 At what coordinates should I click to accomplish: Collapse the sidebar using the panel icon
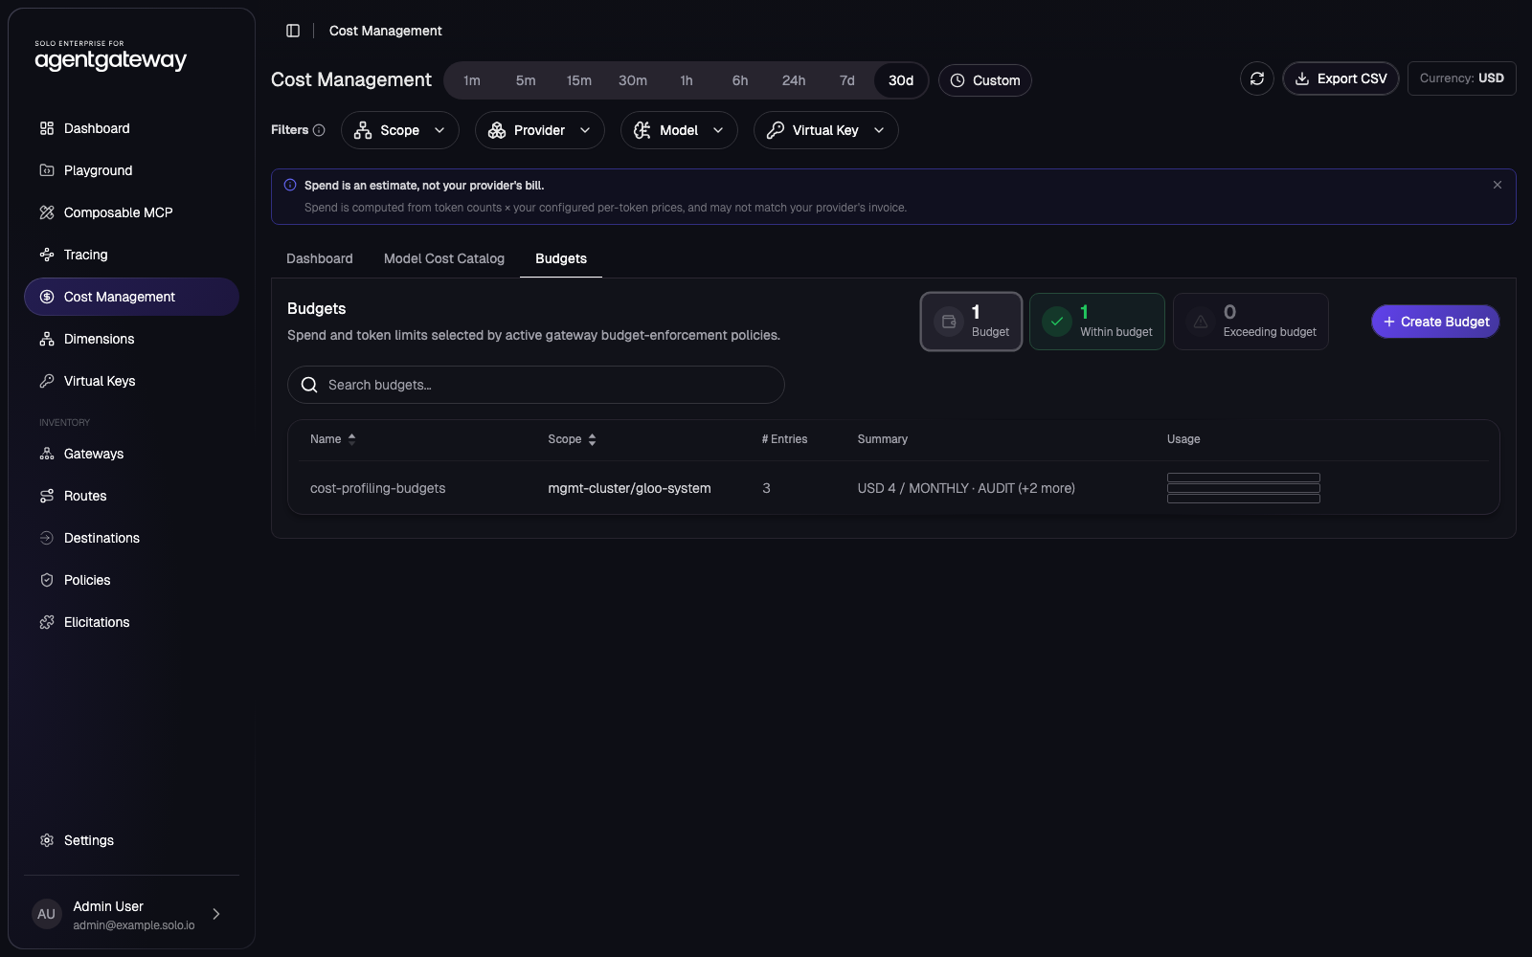pyautogui.click(x=293, y=31)
